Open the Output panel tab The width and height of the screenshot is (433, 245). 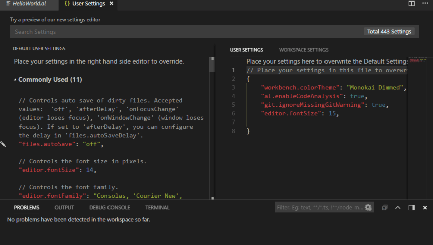coord(64,207)
